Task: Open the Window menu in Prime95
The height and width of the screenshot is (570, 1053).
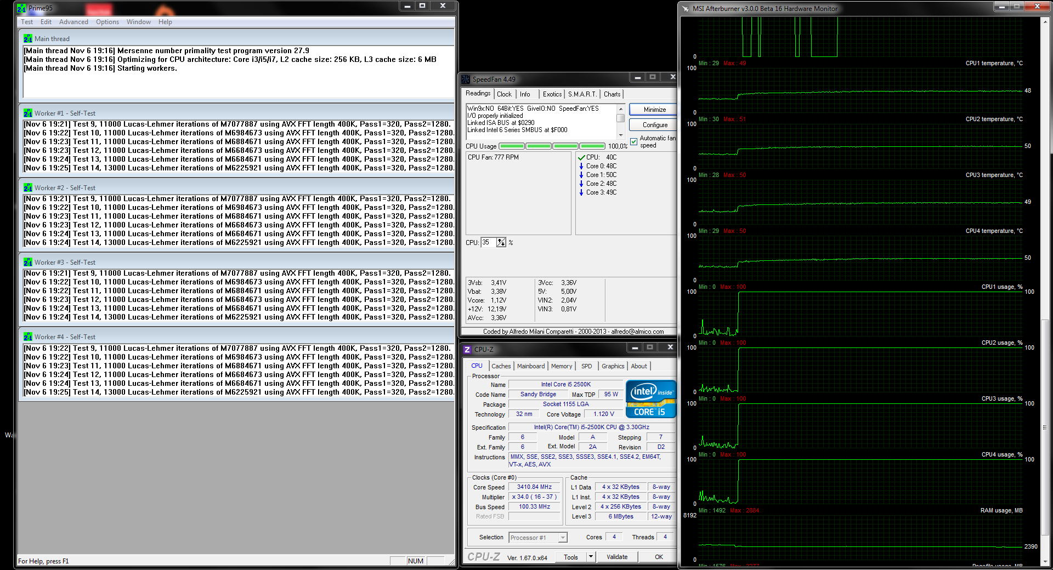Action: pos(139,22)
